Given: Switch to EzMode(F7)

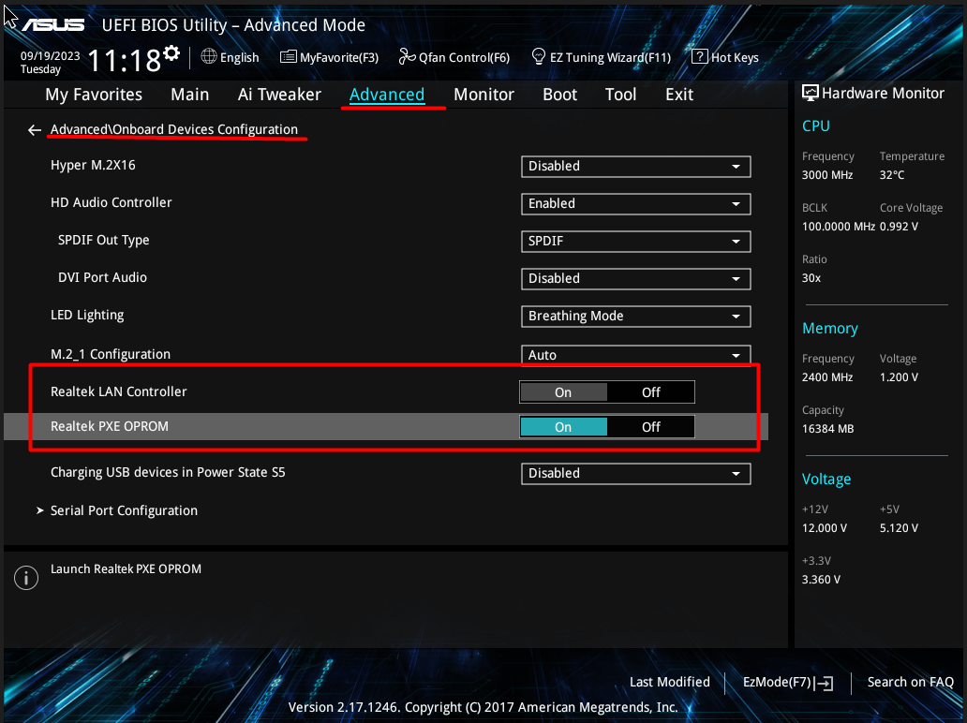Looking at the screenshot, I should tap(787, 682).
